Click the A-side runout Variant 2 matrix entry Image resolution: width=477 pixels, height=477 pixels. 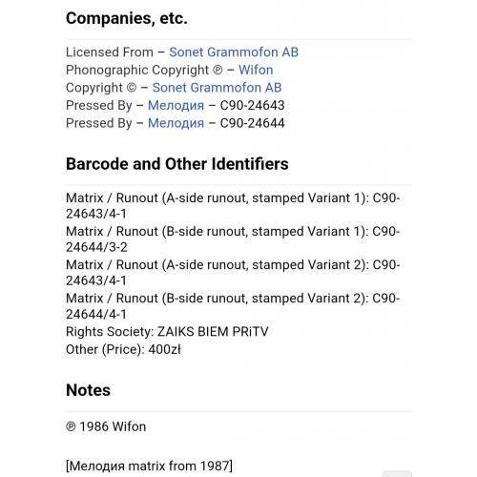233,273
